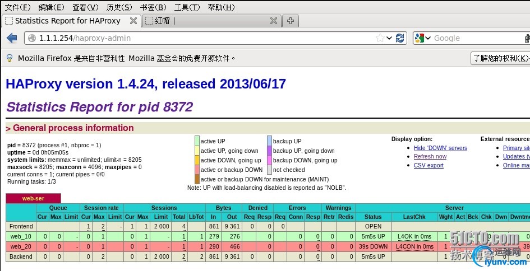Open the 帮助(H) menu

[221, 7]
